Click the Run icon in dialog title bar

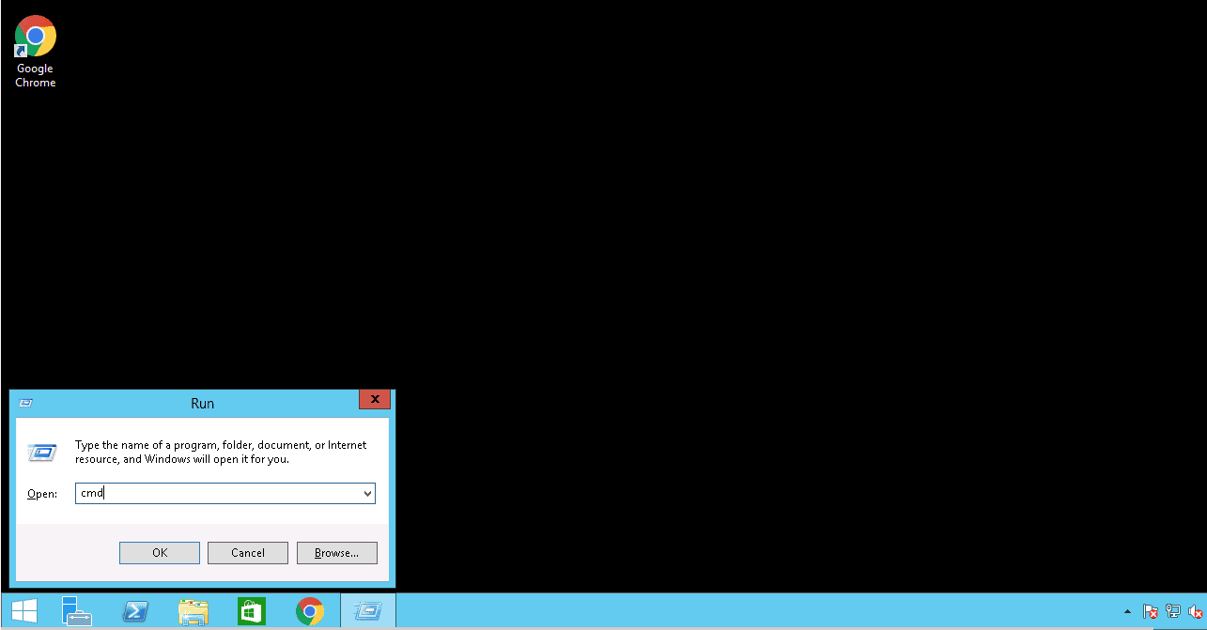26,403
